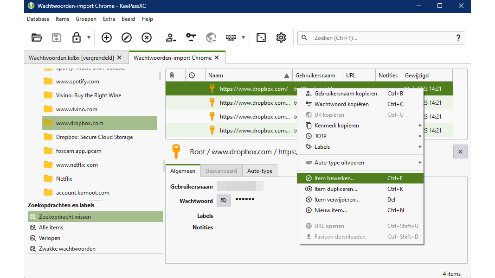Copy username with toolbar person icon

pos(171,38)
